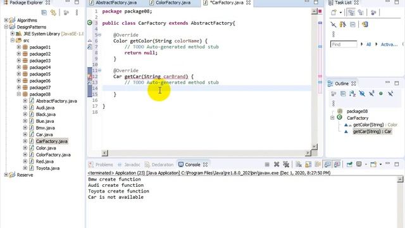Toggle Categorized presentation in Task List
Image resolution: width=405 pixels, height=228 pixels.
point(351,13)
